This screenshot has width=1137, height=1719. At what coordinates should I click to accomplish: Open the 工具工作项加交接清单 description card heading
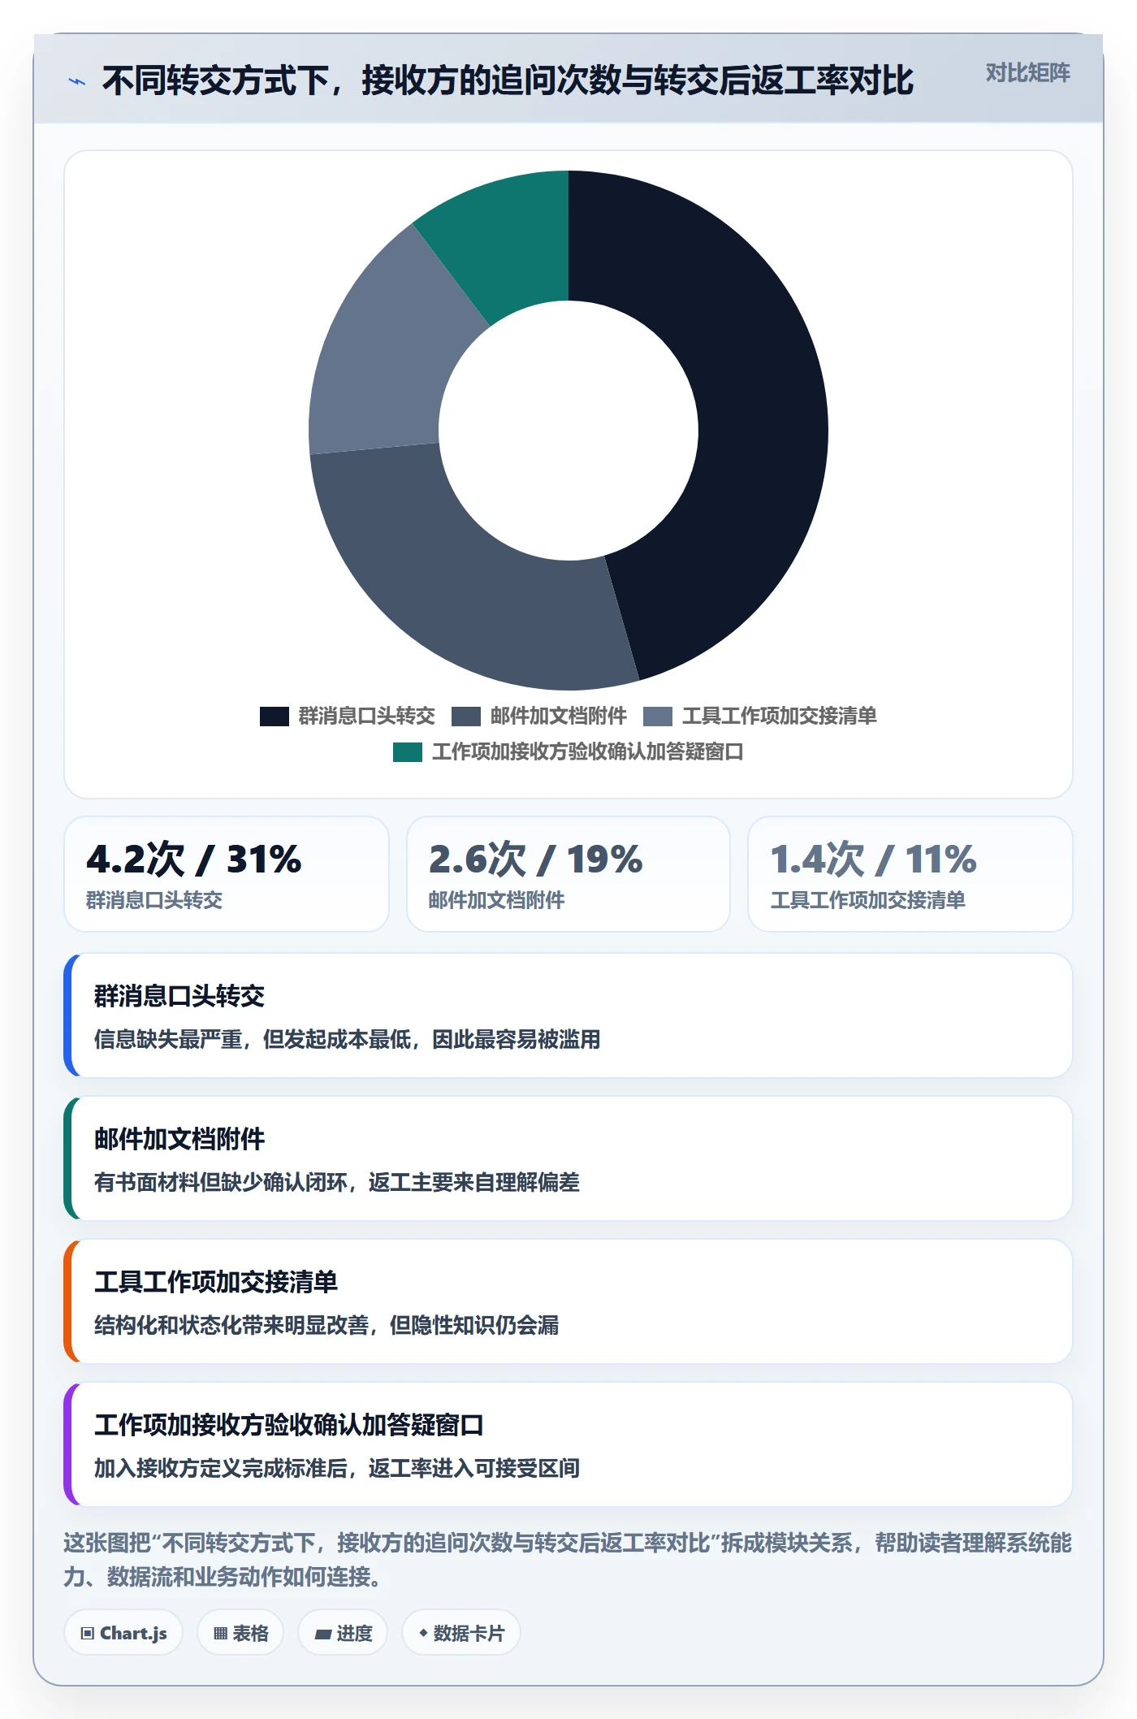click(x=216, y=1282)
